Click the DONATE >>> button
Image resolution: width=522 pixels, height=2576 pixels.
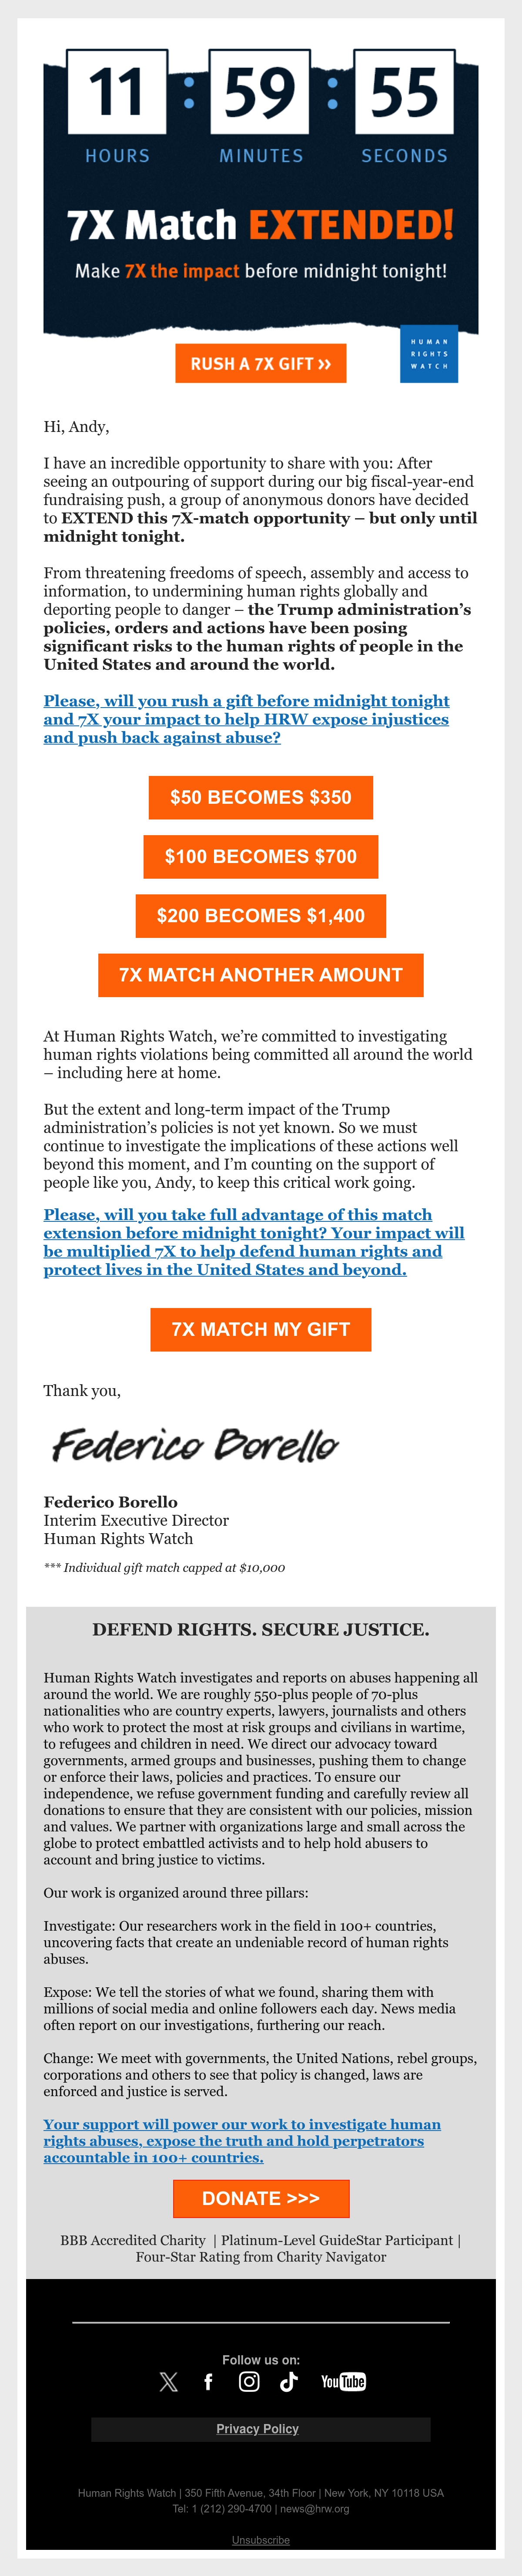261,2198
